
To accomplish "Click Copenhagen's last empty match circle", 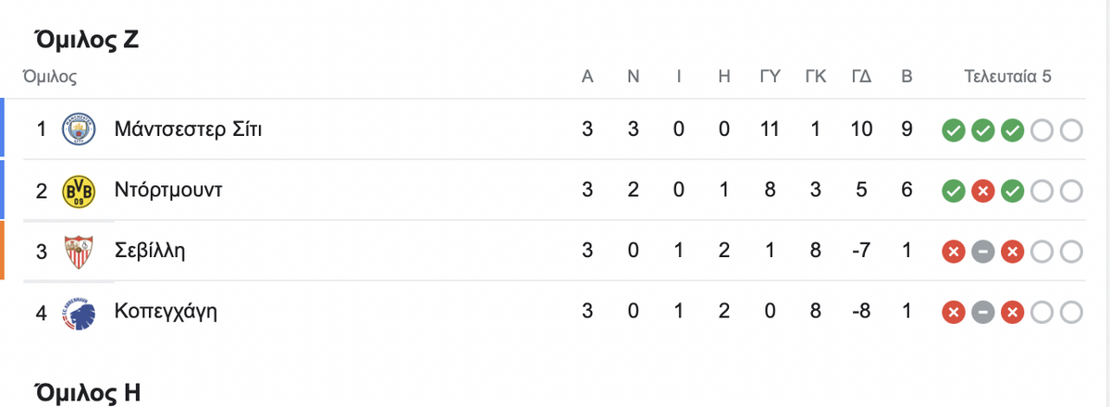I will 1071,314.
